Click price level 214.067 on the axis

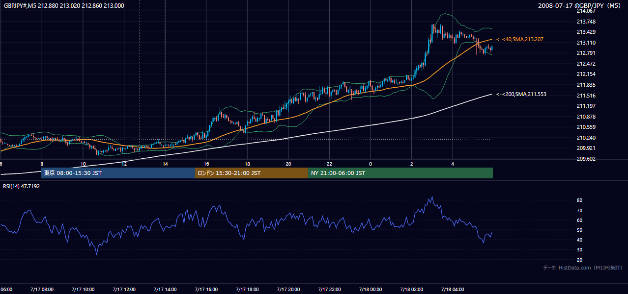pyautogui.click(x=585, y=11)
